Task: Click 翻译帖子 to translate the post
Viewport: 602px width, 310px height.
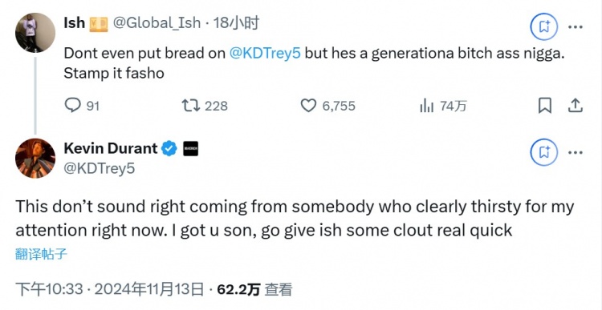Action: pos(41,254)
